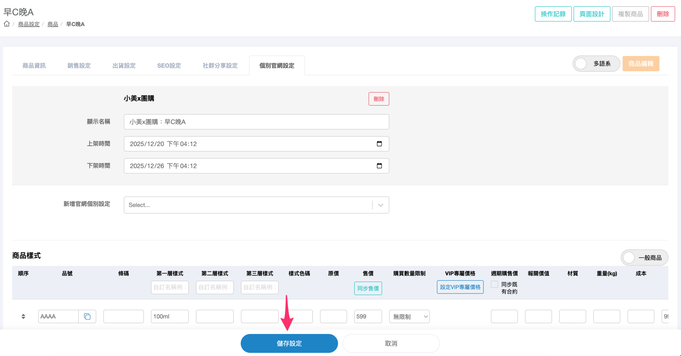Screen dimensions: 681x356
Task: Open 操作記錄 at top right
Action: click(x=553, y=14)
